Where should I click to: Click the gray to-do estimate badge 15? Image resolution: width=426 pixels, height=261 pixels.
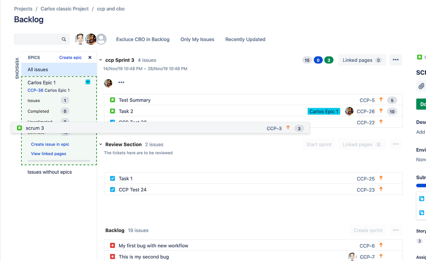coord(307,60)
